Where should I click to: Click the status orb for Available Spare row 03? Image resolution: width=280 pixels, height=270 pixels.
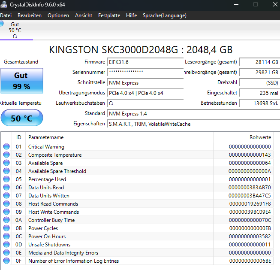click(x=6, y=163)
